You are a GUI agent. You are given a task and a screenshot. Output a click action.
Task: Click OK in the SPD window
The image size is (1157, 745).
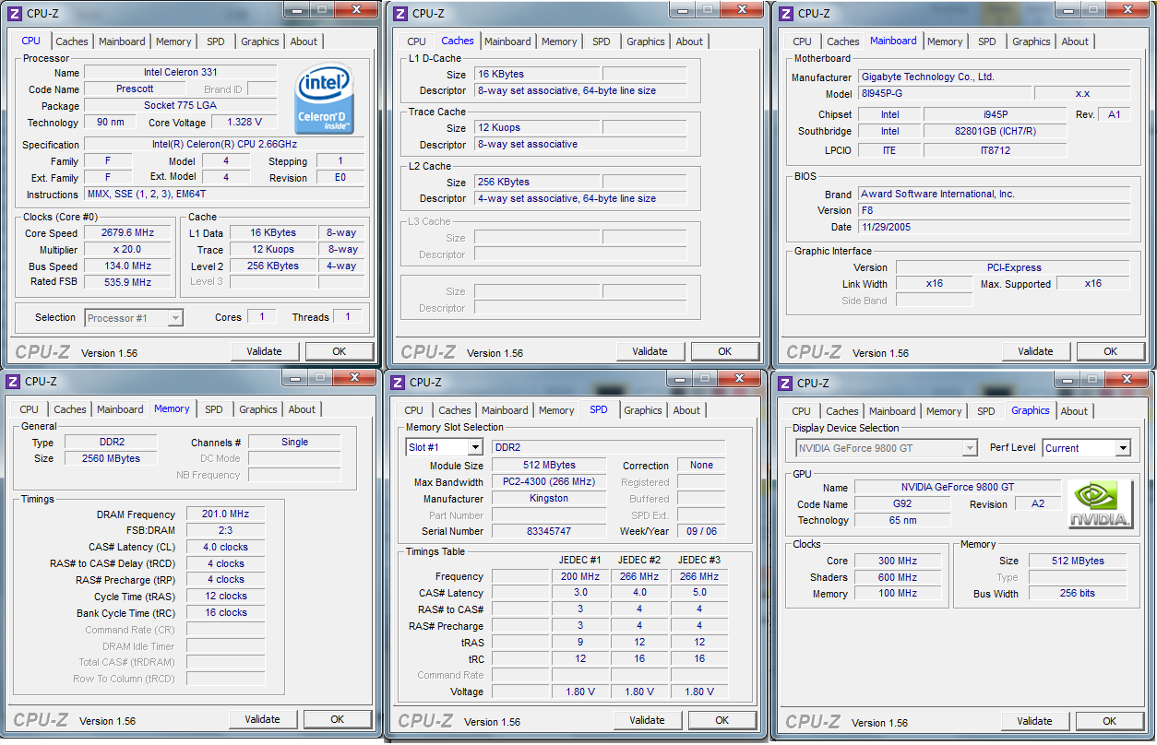coord(722,720)
